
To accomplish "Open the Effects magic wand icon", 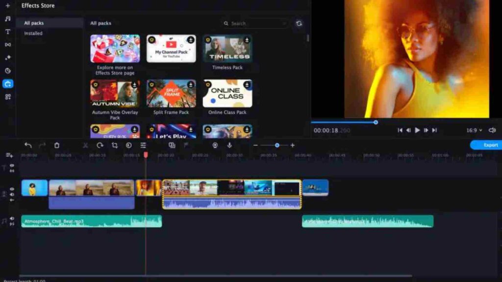I will click(8, 58).
